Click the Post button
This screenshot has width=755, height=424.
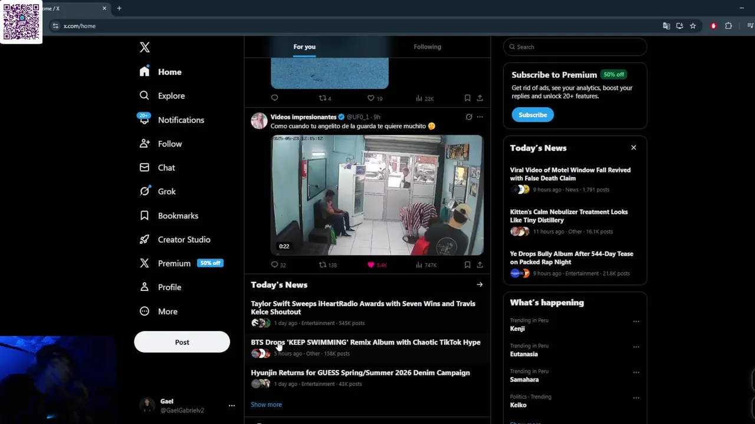pyautogui.click(x=182, y=342)
